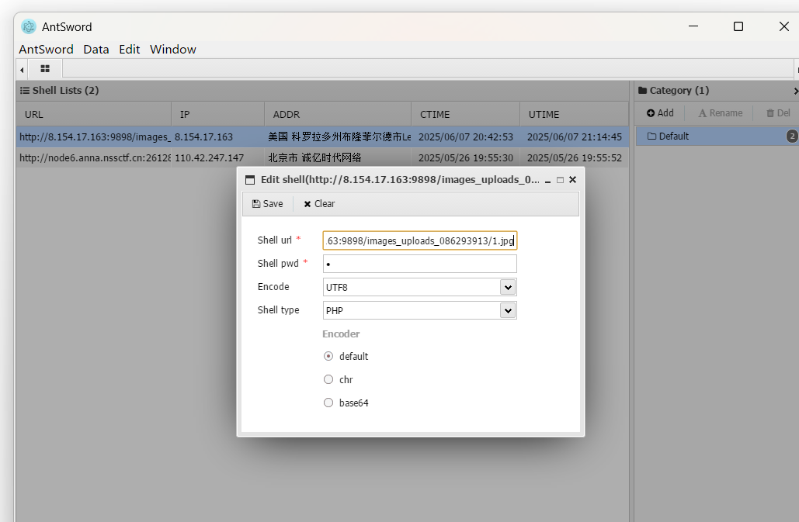Minimize the AntSword main window

pos(693,26)
